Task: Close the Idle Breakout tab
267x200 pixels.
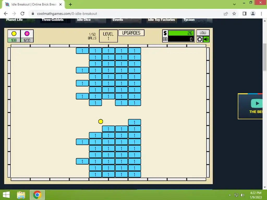Action: pos(60,4)
